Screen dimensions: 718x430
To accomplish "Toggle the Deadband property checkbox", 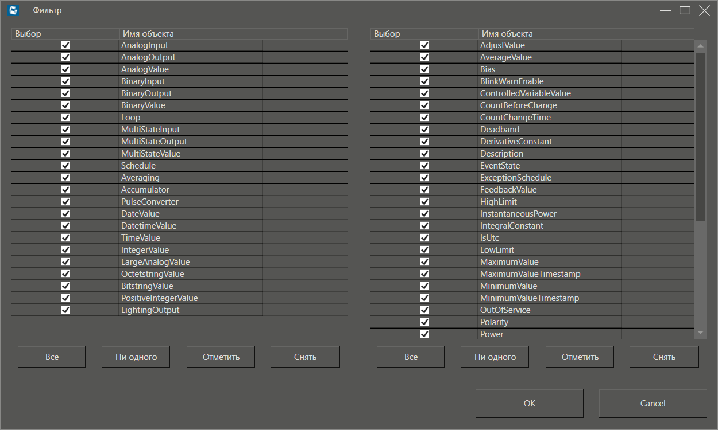I will 424,130.
